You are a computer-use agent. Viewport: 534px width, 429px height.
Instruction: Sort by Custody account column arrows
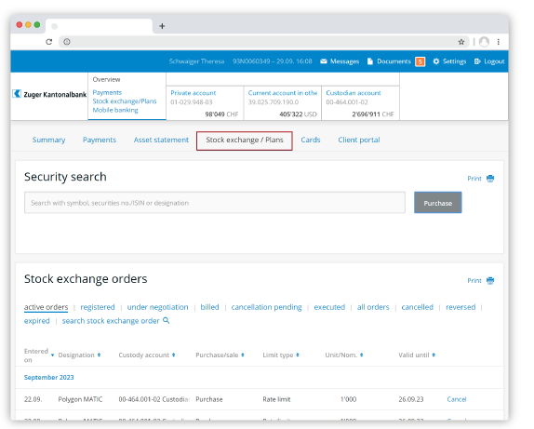pyautogui.click(x=173, y=355)
